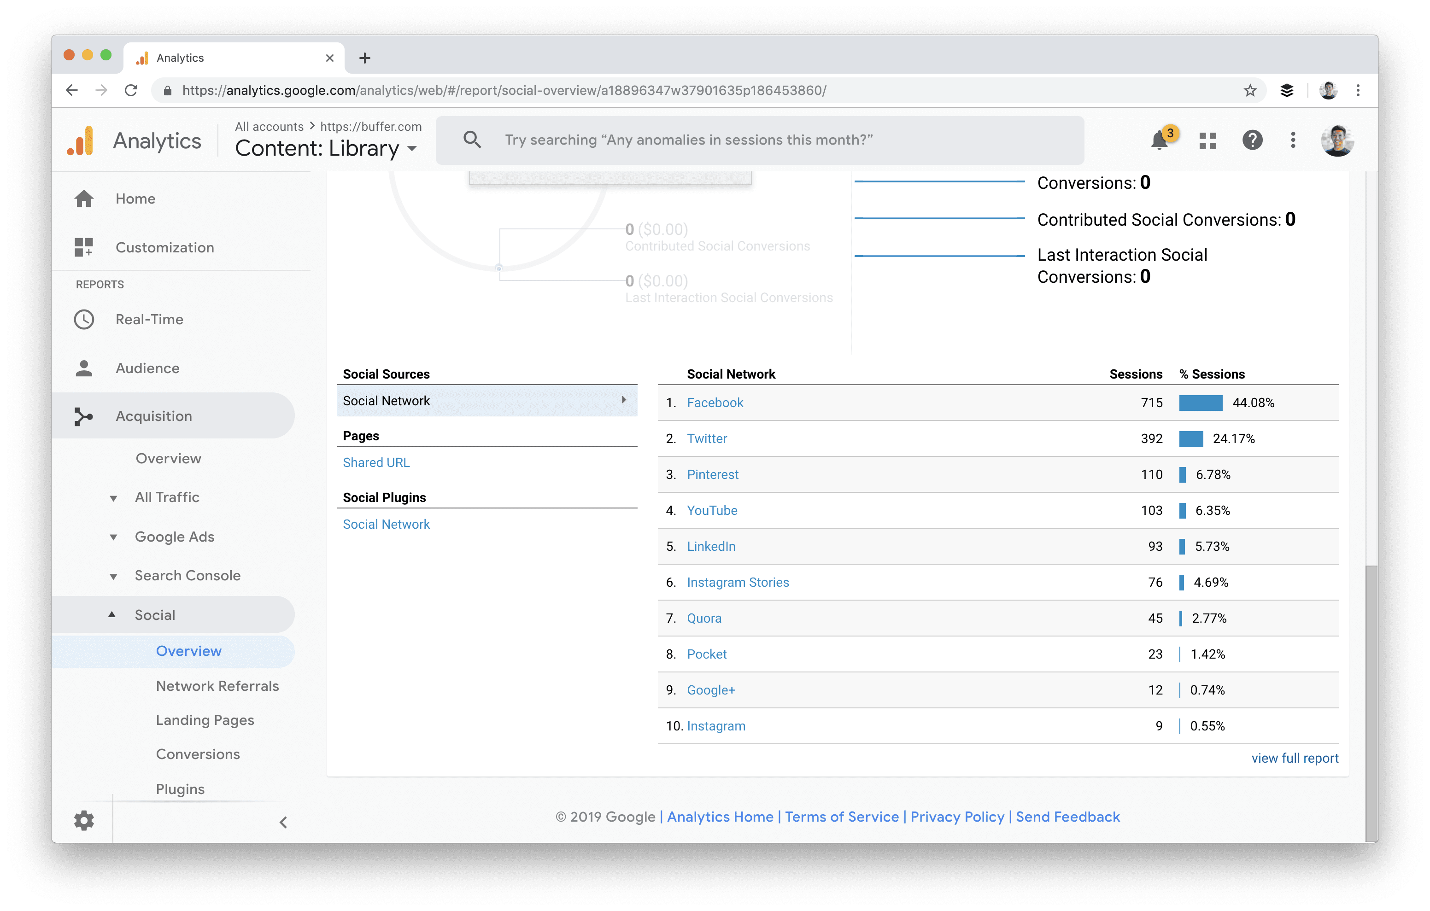Open the LinkedIn network link
The image size is (1430, 911).
711,546
